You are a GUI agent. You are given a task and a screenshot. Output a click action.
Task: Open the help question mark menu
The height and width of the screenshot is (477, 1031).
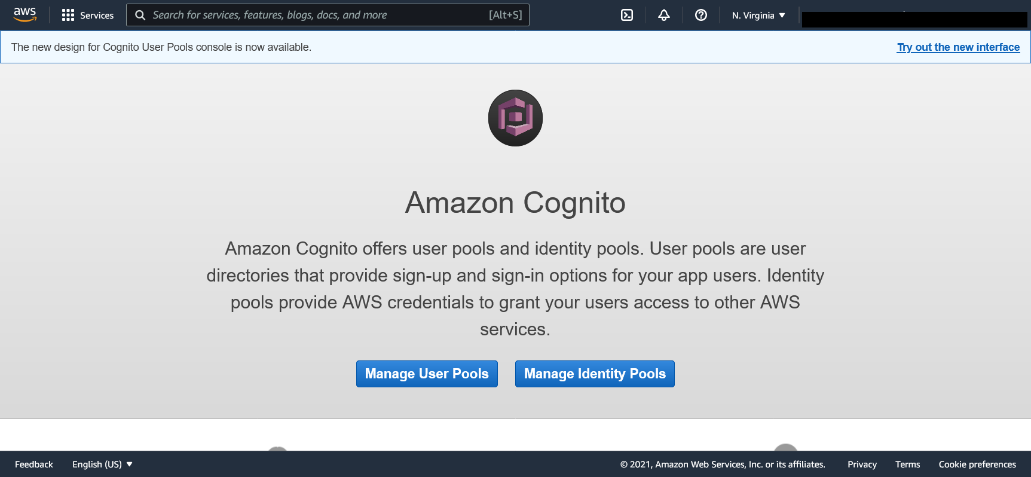(701, 15)
